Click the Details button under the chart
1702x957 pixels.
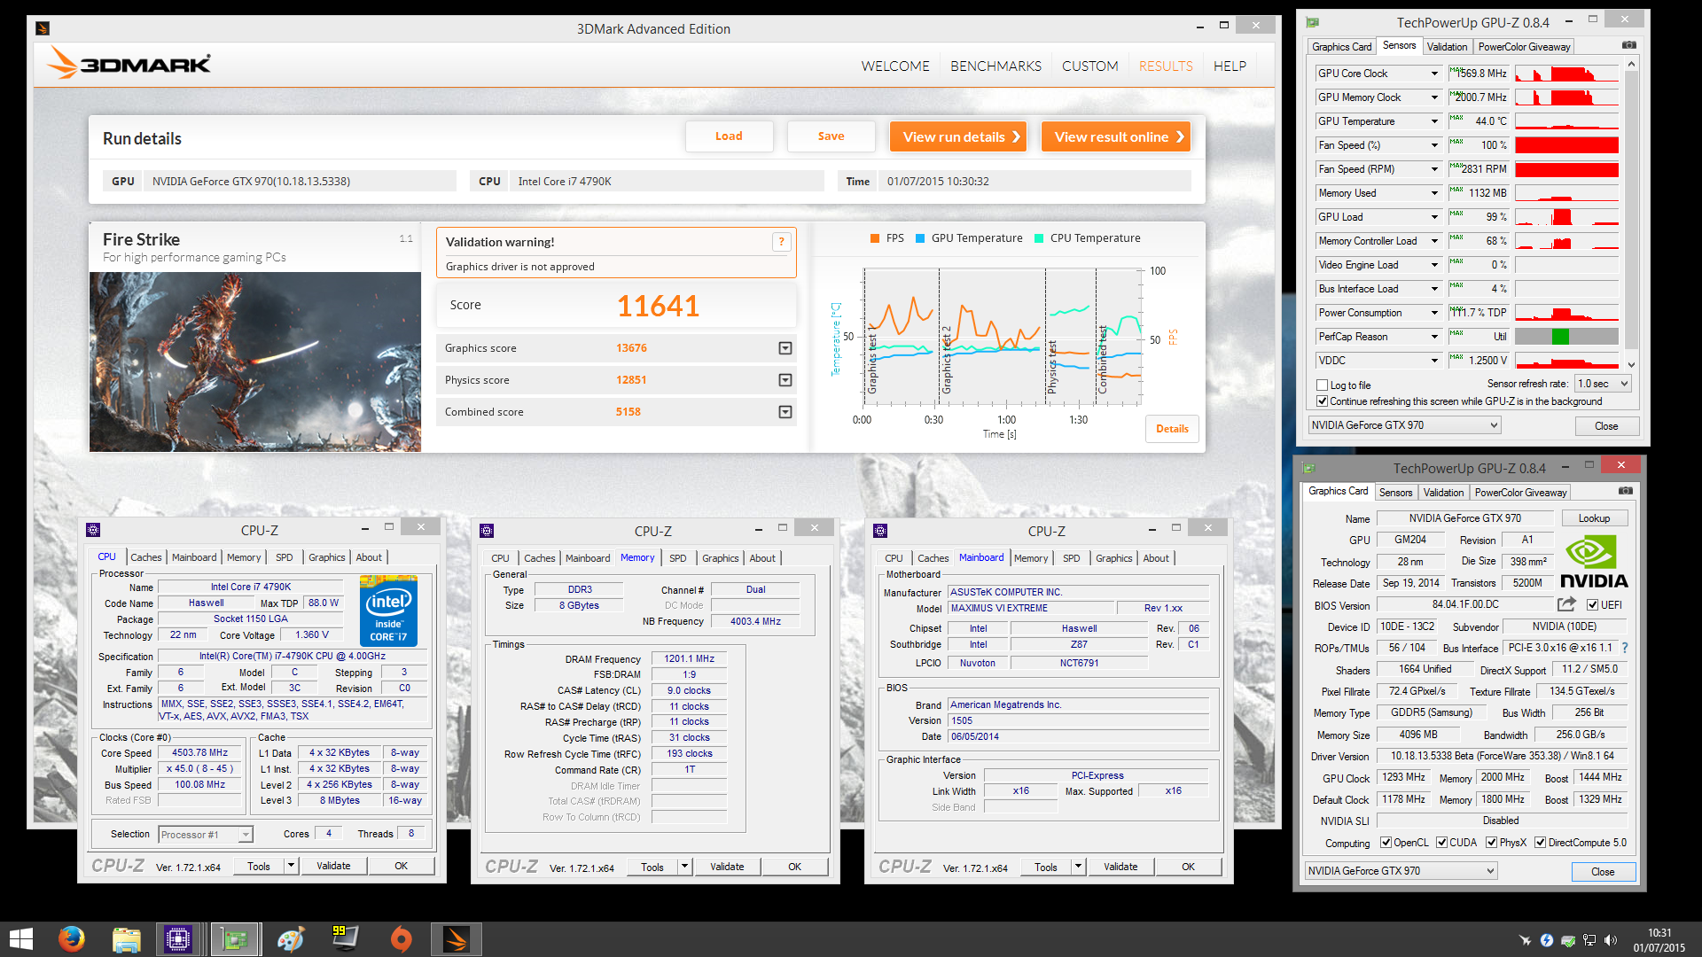pyautogui.click(x=1172, y=429)
